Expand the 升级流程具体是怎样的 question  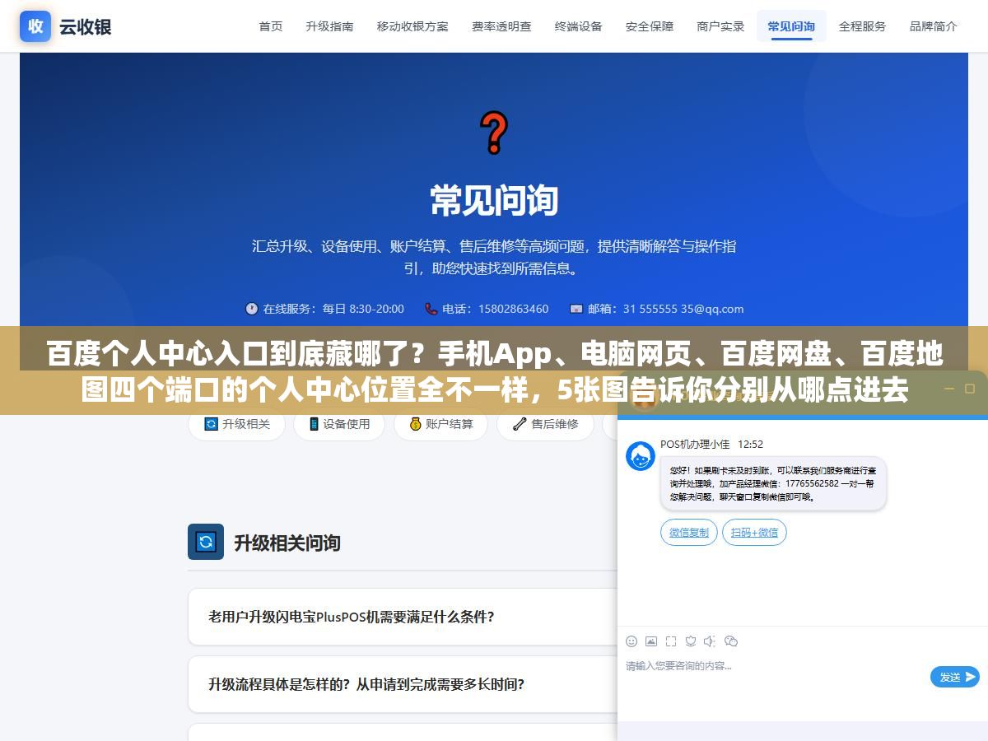point(403,684)
